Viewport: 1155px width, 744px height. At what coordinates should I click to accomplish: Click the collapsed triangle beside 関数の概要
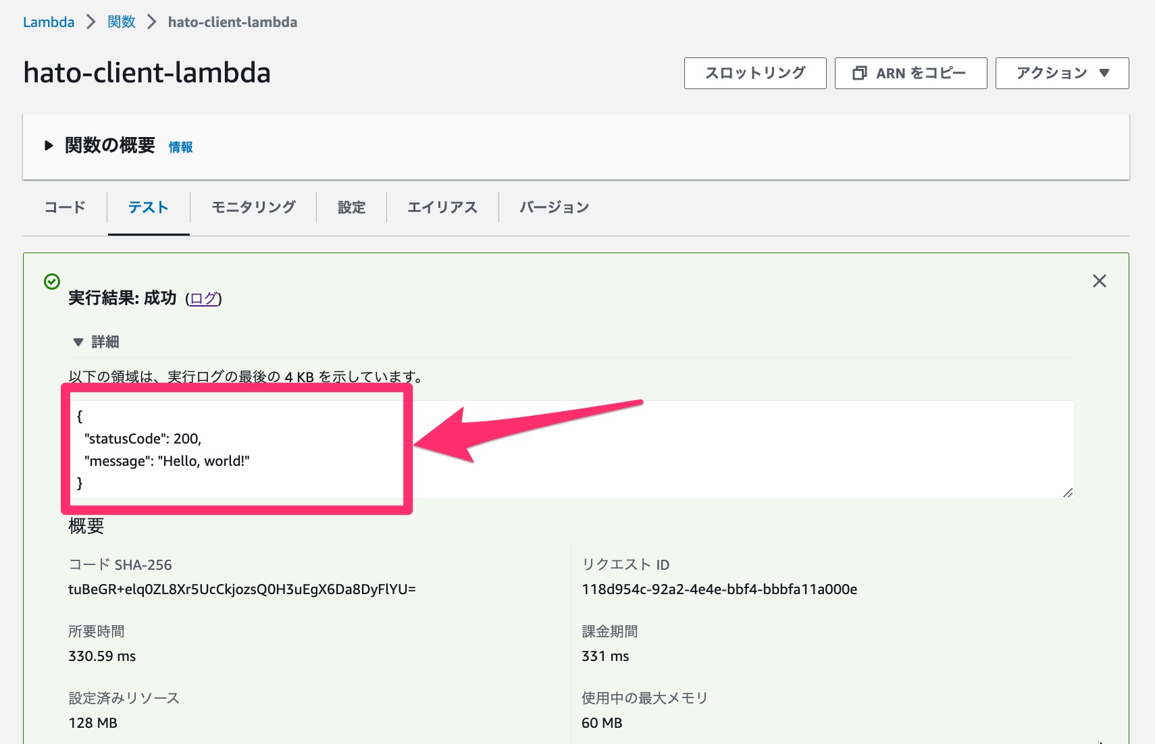pos(48,144)
